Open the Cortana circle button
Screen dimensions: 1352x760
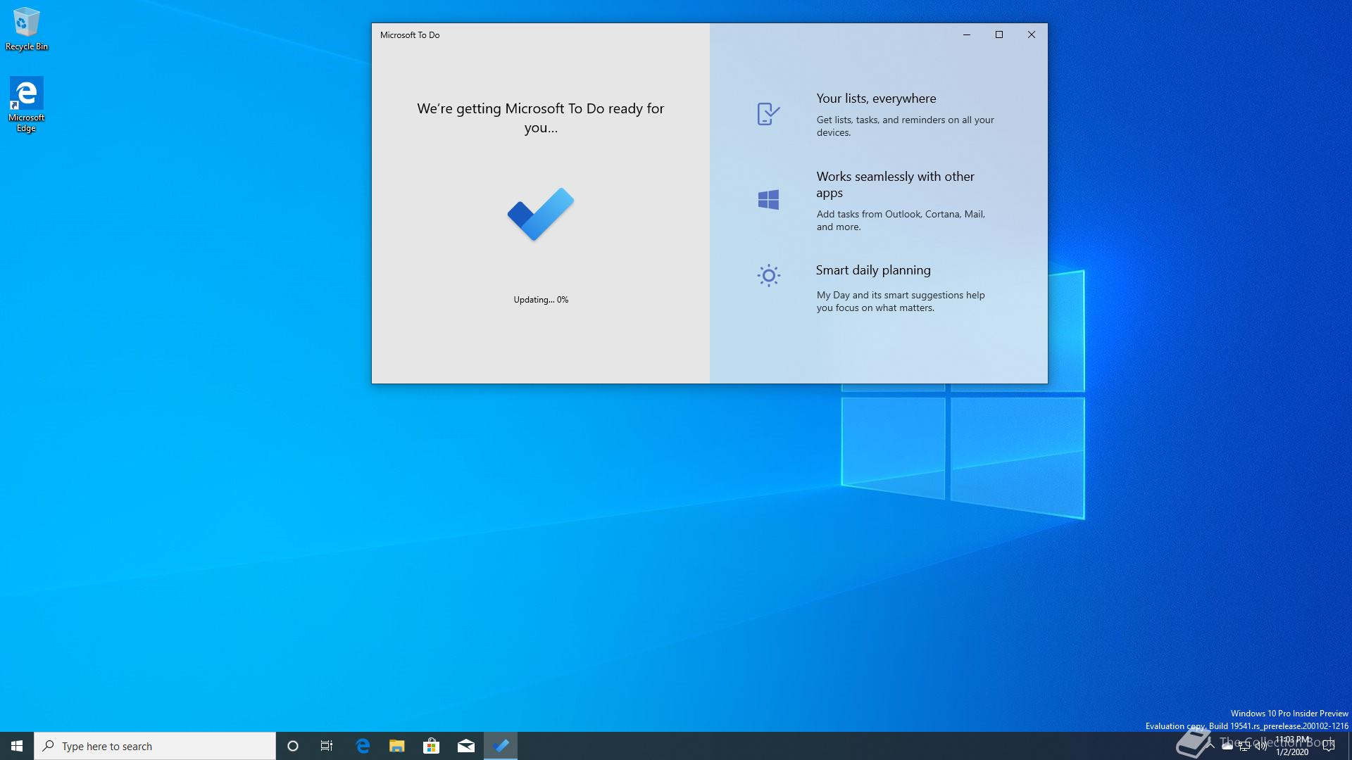coord(293,746)
